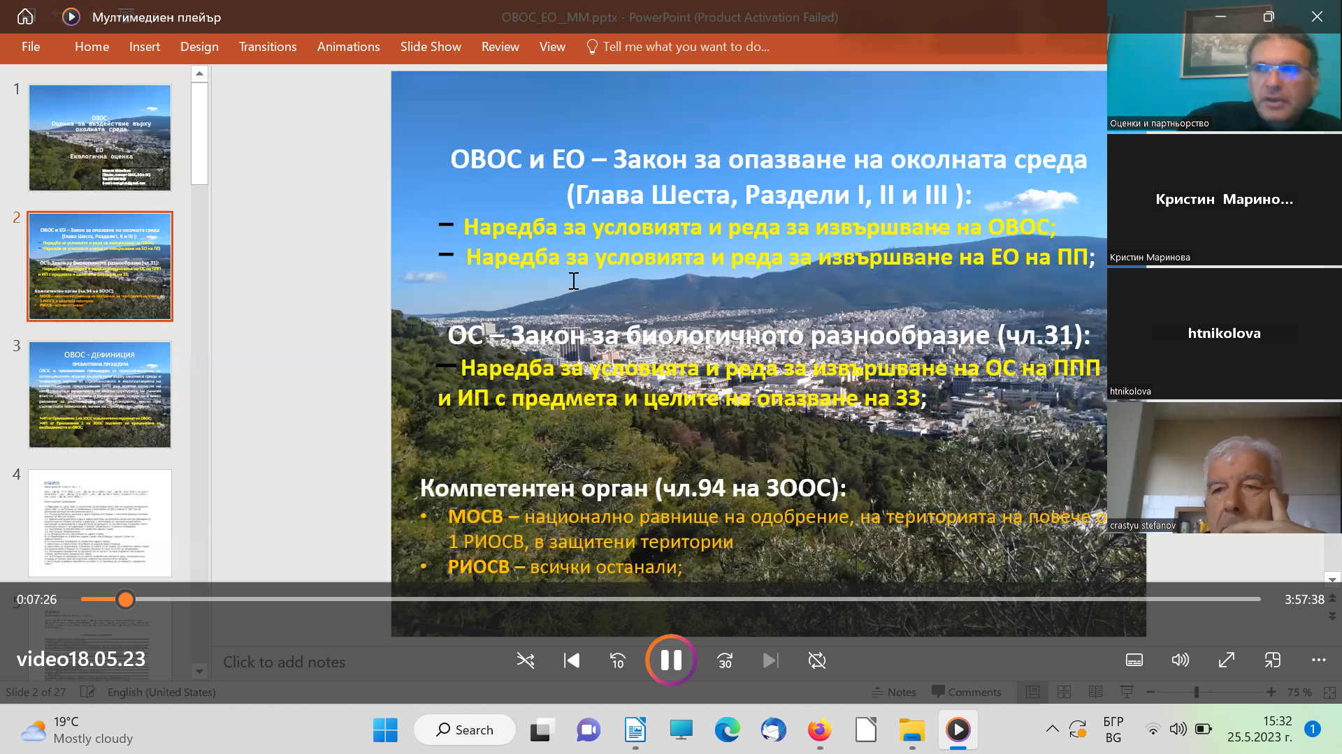1342x754 pixels.
Task: Click the seek bar position handle
Action: point(125,600)
